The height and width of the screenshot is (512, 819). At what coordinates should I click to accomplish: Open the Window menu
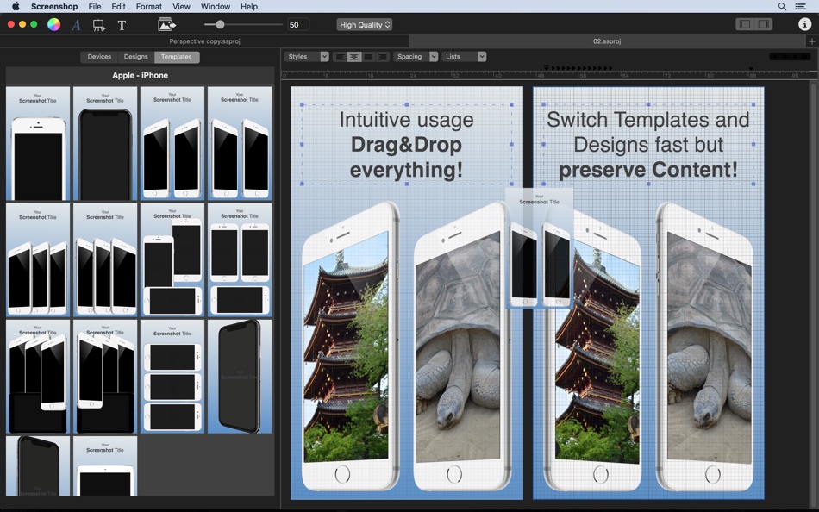pyautogui.click(x=216, y=6)
